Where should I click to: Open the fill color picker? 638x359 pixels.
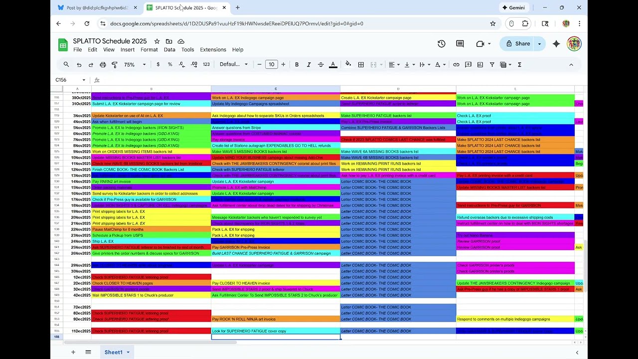click(x=348, y=64)
